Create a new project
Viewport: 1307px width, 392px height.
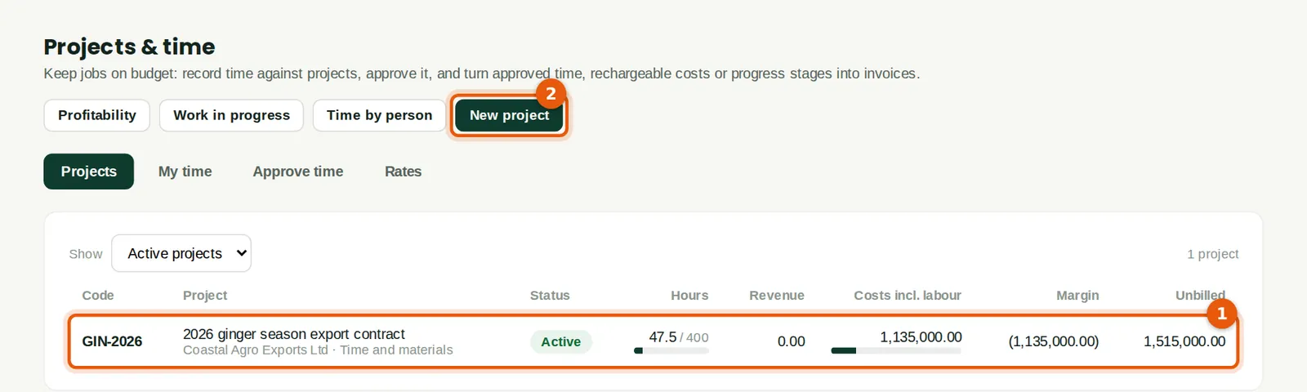(509, 115)
